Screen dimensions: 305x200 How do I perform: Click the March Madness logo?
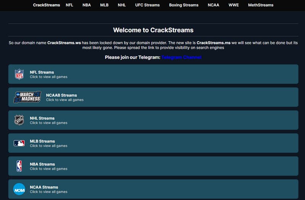pos(27,97)
